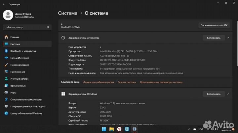
Task: Click the Система breadcrumb
Action: [68, 13]
